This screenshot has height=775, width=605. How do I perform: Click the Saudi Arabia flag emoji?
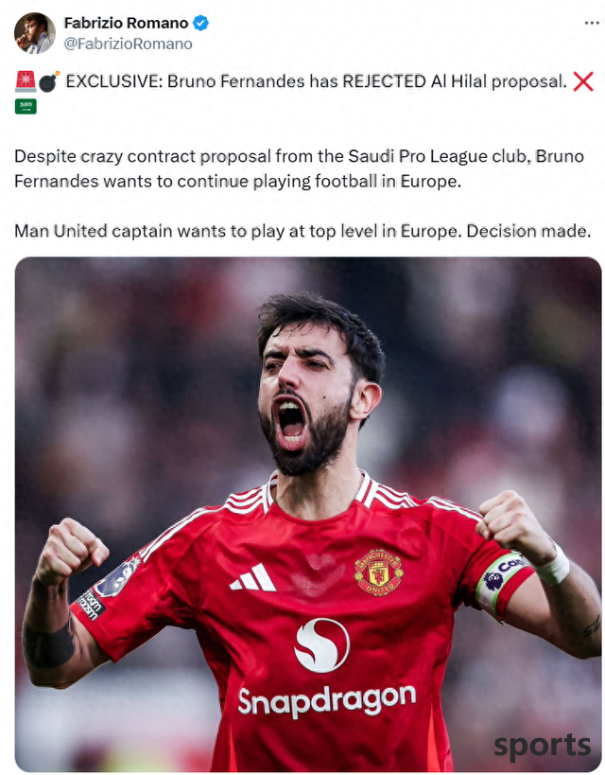[x=26, y=106]
